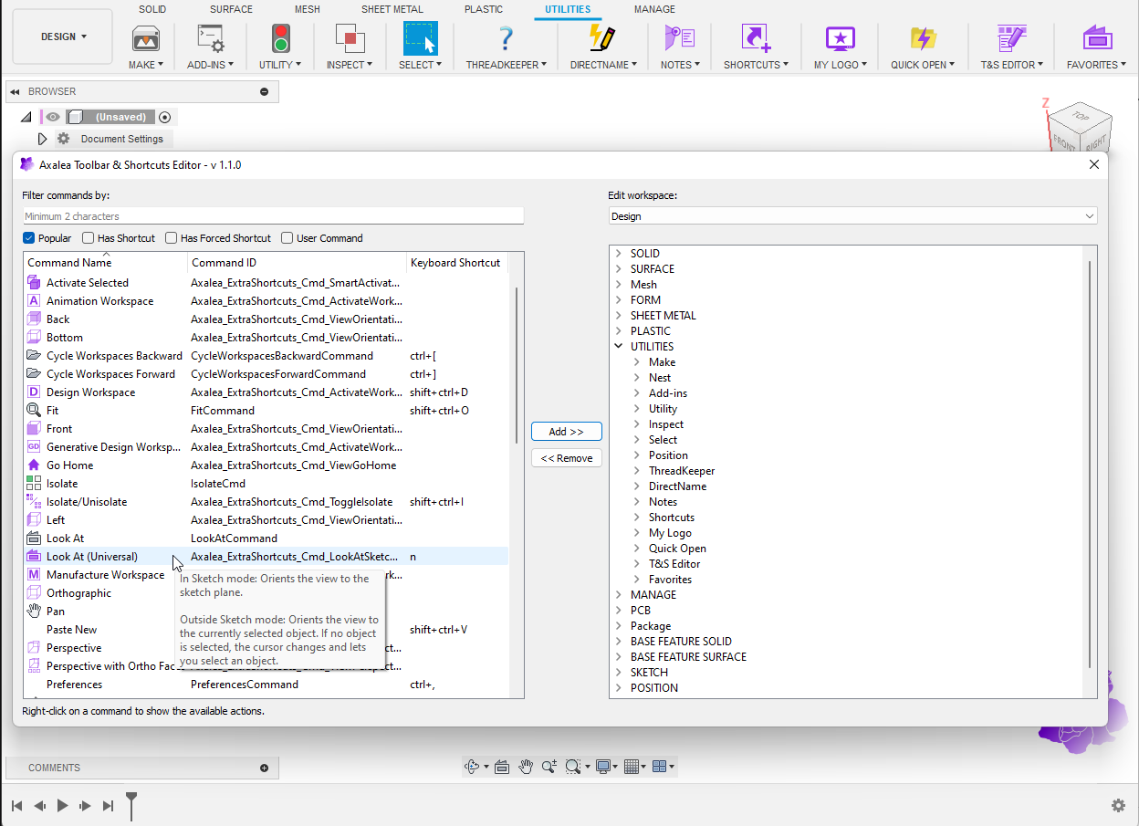Click the Favorites toolbar icon
This screenshot has height=826, width=1139.
tap(1096, 39)
